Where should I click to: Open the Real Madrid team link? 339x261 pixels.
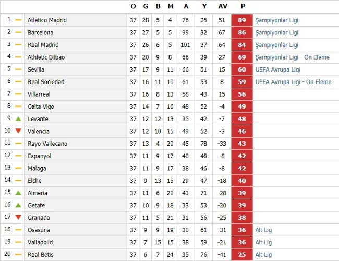click(43, 45)
